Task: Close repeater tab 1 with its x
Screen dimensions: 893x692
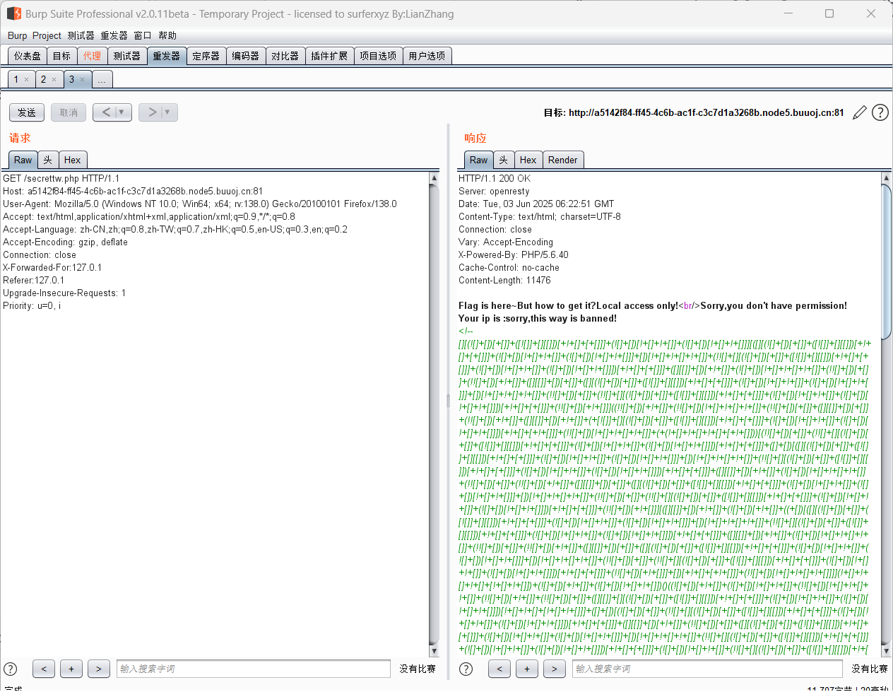Action: coord(27,80)
